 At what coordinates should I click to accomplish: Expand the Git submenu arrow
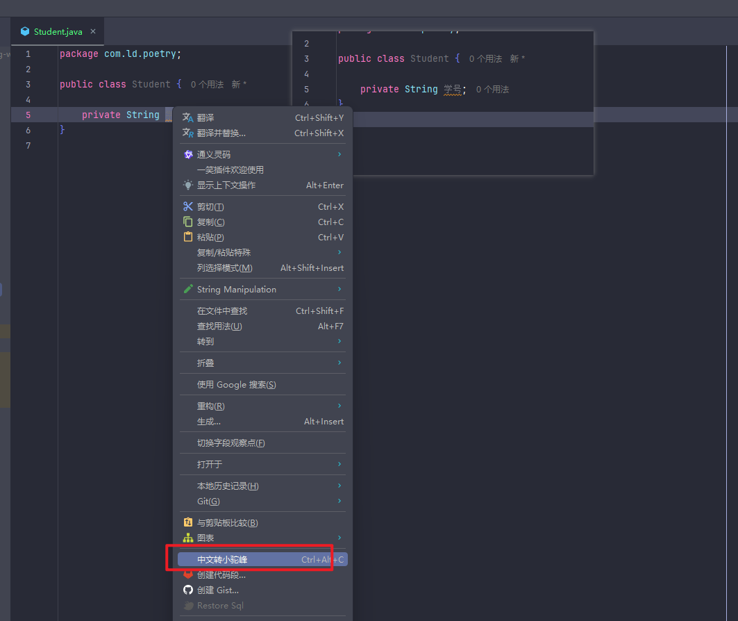point(339,501)
